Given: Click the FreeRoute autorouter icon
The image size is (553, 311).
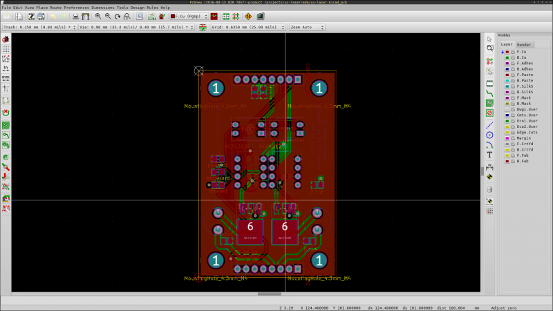Looking at the screenshot, I should pyautogui.click(x=248, y=17).
